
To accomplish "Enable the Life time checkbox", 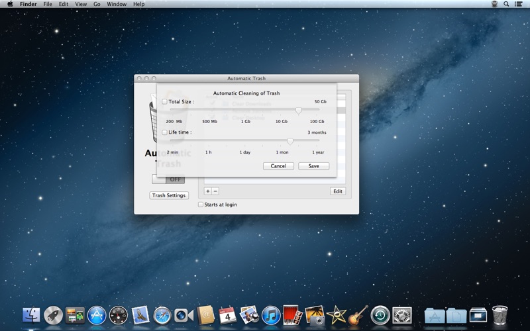I will click(x=164, y=132).
